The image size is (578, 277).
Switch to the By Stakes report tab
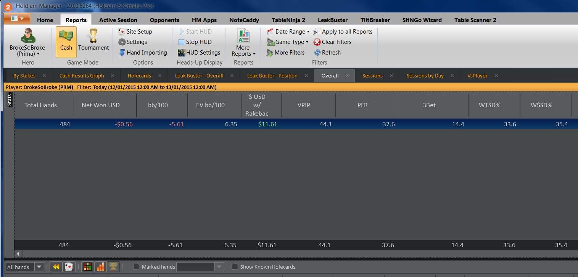tap(24, 76)
